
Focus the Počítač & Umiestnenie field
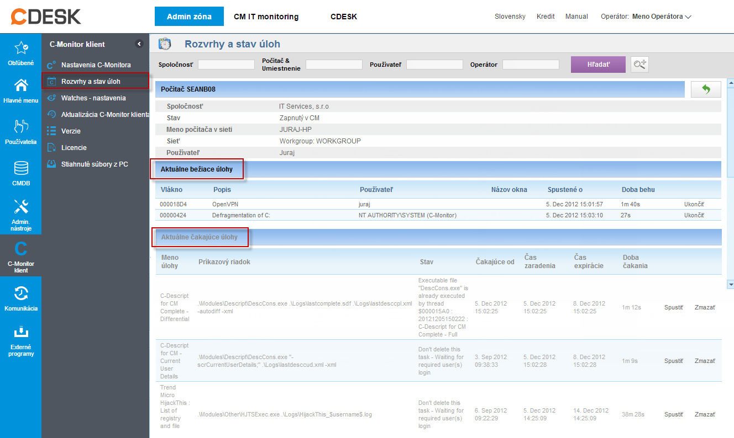[x=334, y=65]
